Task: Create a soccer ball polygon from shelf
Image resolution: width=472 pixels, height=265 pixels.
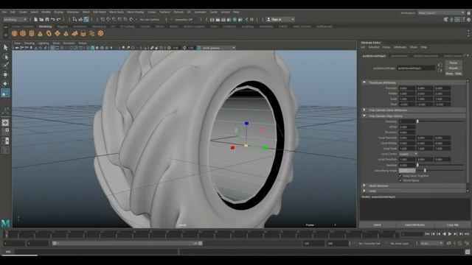Action: coord(100,33)
